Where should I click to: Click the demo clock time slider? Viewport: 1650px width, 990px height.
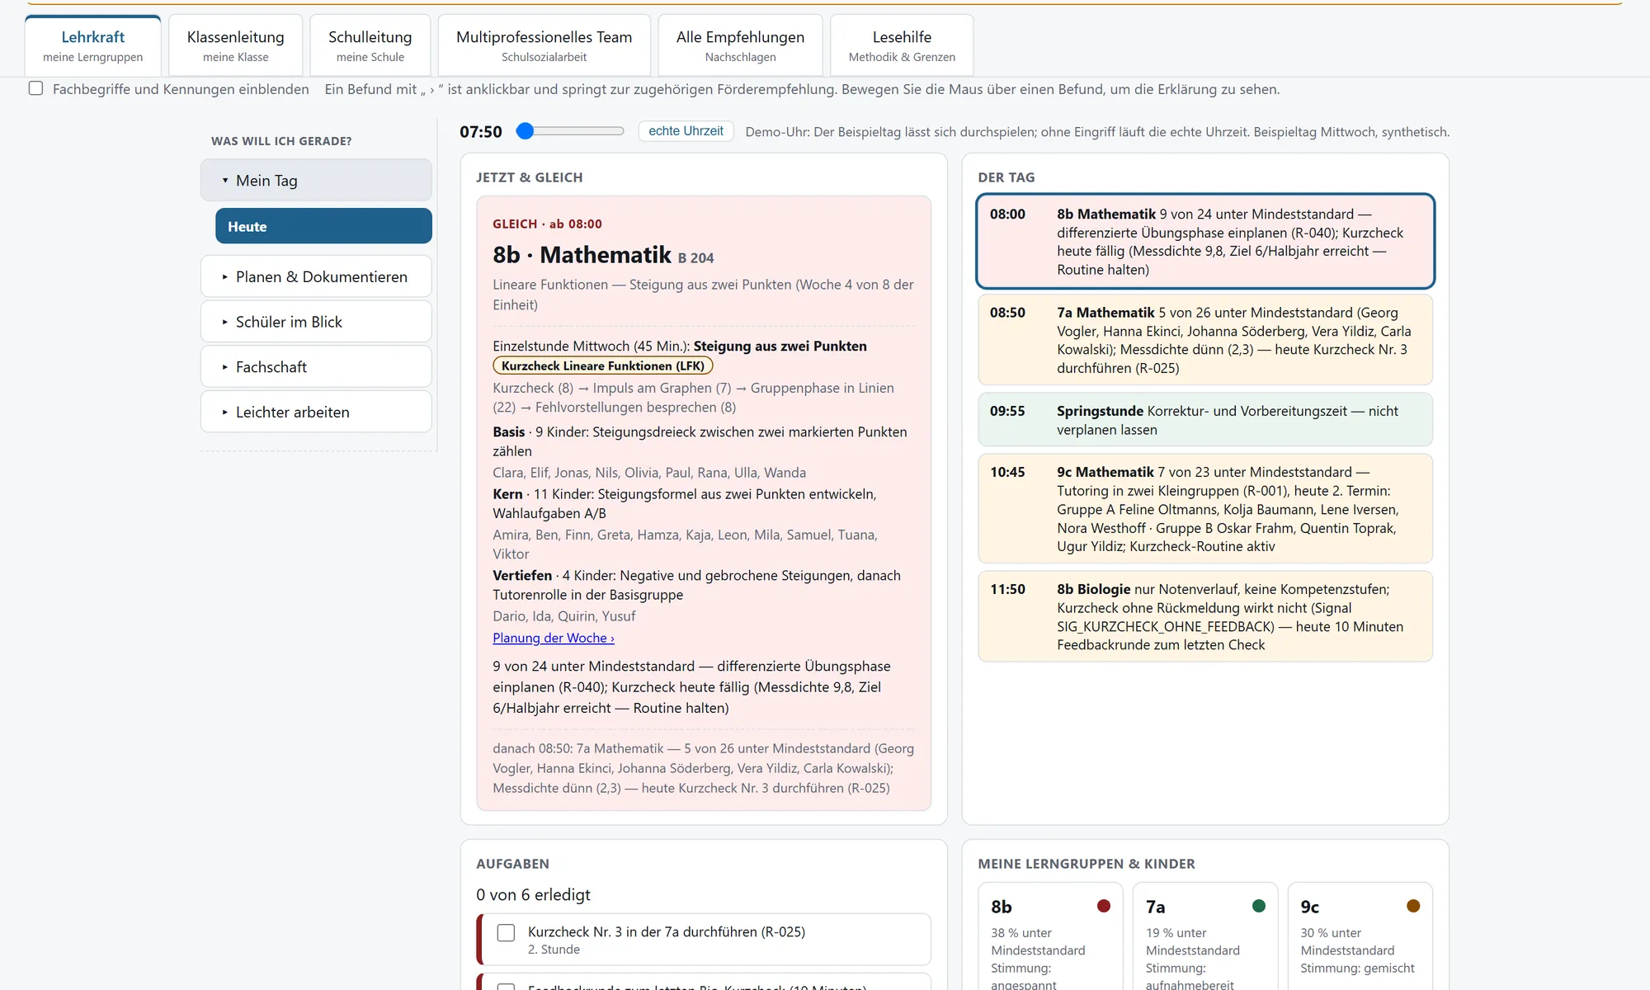pyautogui.click(x=570, y=130)
